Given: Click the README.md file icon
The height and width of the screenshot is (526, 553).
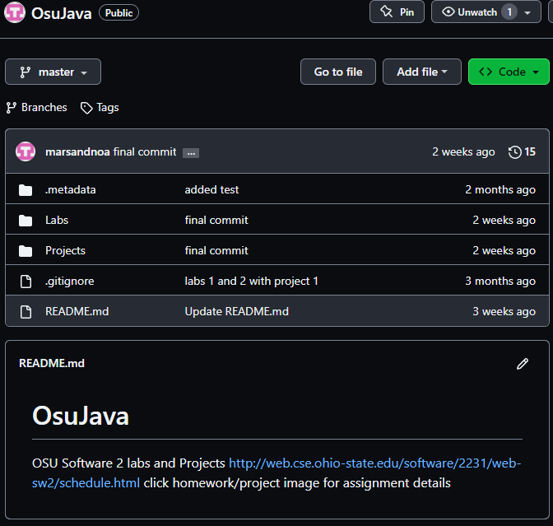Looking at the screenshot, I should coord(26,311).
